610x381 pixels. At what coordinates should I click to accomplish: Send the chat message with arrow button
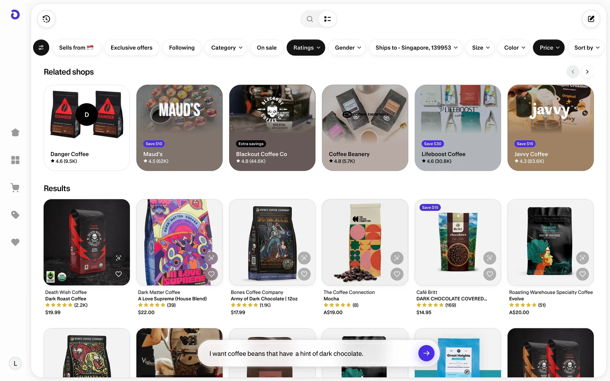[426, 353]
